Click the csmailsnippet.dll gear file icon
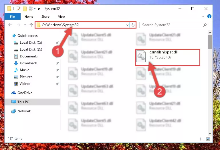This screenshot has height=150, width=220. pos(141,56)
